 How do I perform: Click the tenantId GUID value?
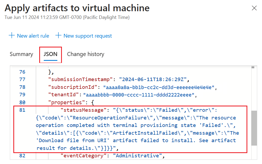140,95
